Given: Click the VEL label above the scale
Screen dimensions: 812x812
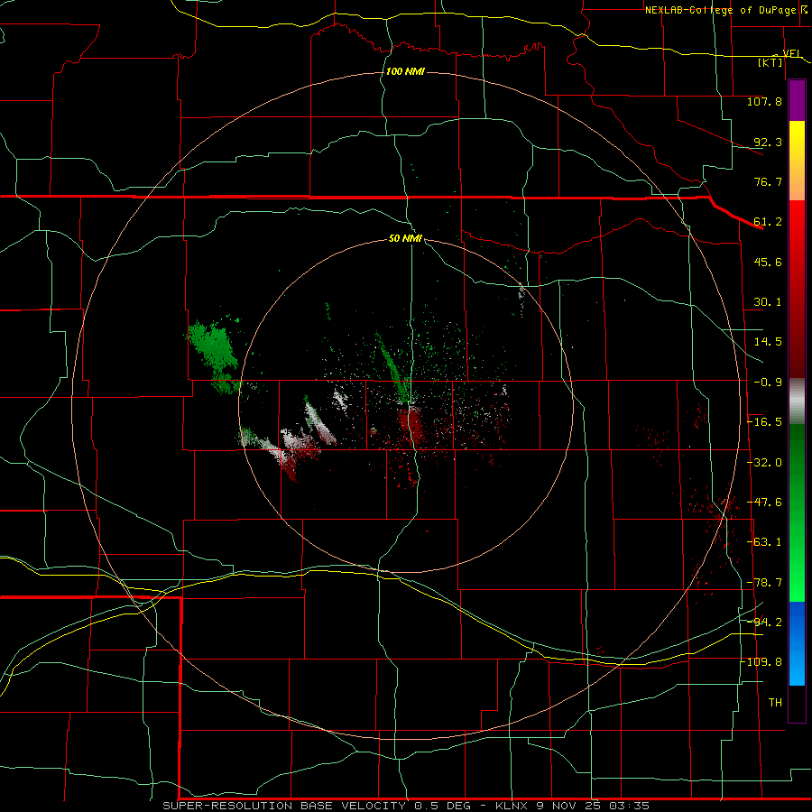Looking at the screenshot, I should click(x=792, y=53).
